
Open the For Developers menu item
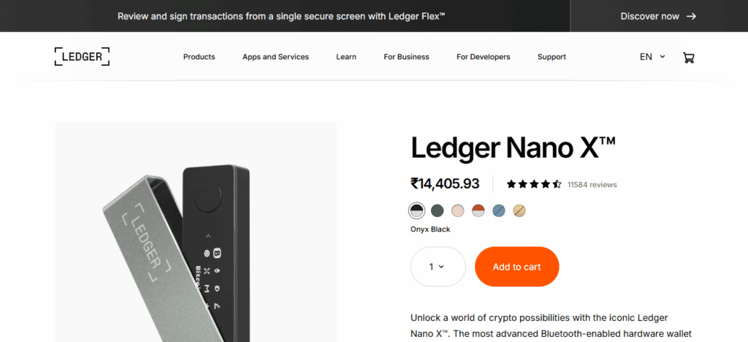(x=483, y=57)
